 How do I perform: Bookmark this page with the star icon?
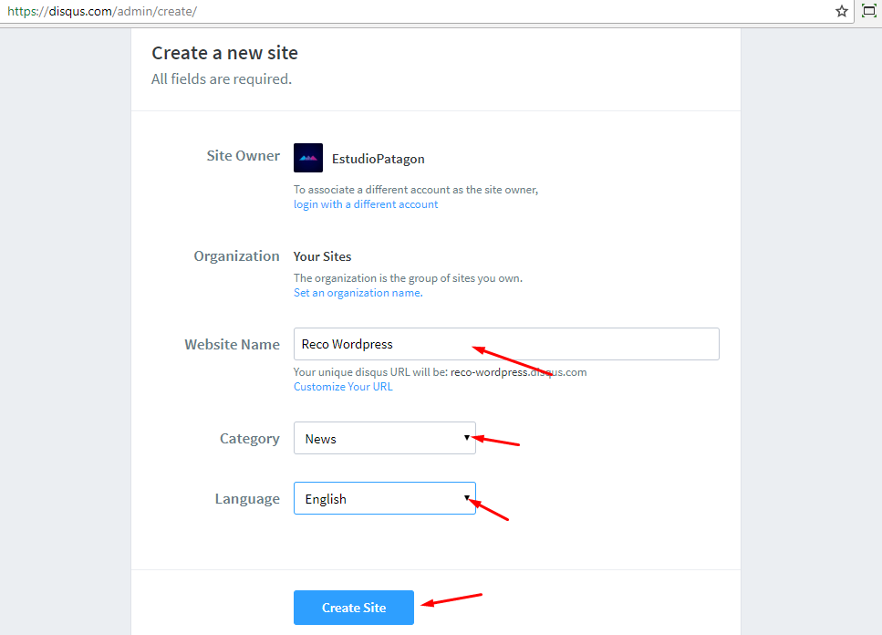pos(842,12)
